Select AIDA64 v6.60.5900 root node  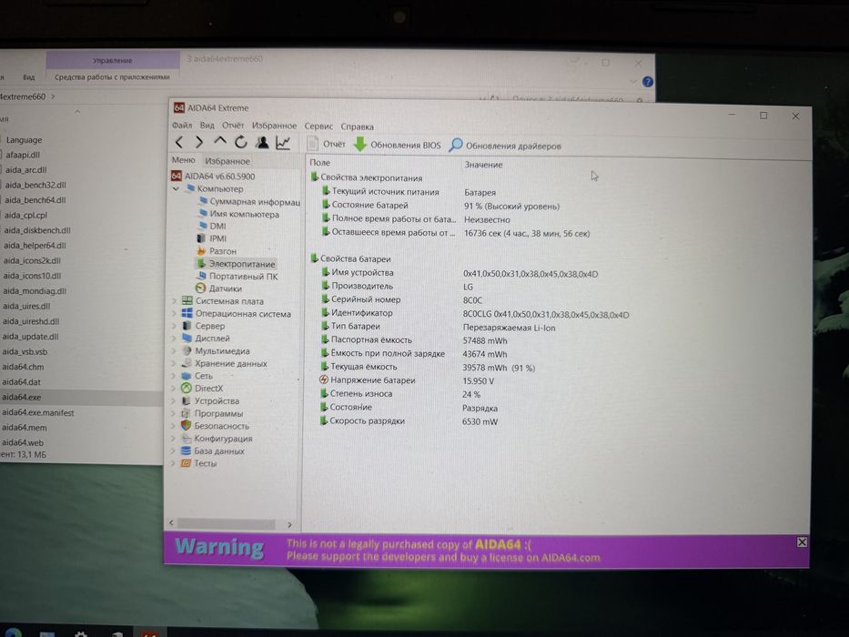[x=213, y=176]
